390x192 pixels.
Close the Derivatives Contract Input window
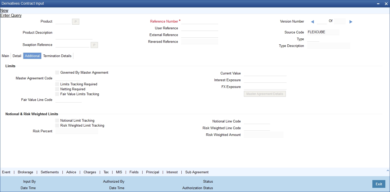[x=386, y=4]
